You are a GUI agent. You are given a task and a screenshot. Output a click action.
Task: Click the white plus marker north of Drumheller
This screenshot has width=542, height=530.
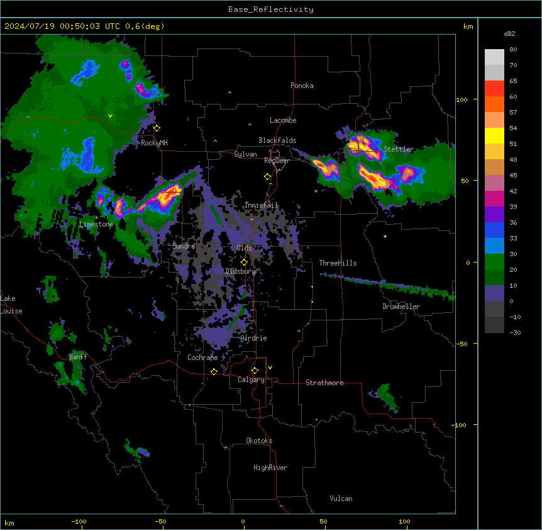tap(385, 236)
